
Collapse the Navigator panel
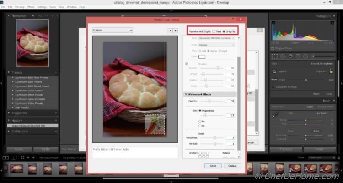tap(9, 15)
